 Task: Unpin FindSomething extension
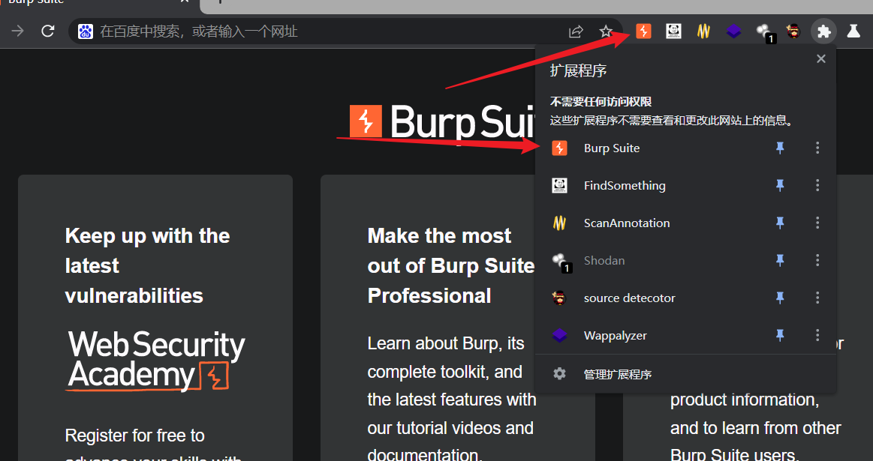[x=780, y=185]
